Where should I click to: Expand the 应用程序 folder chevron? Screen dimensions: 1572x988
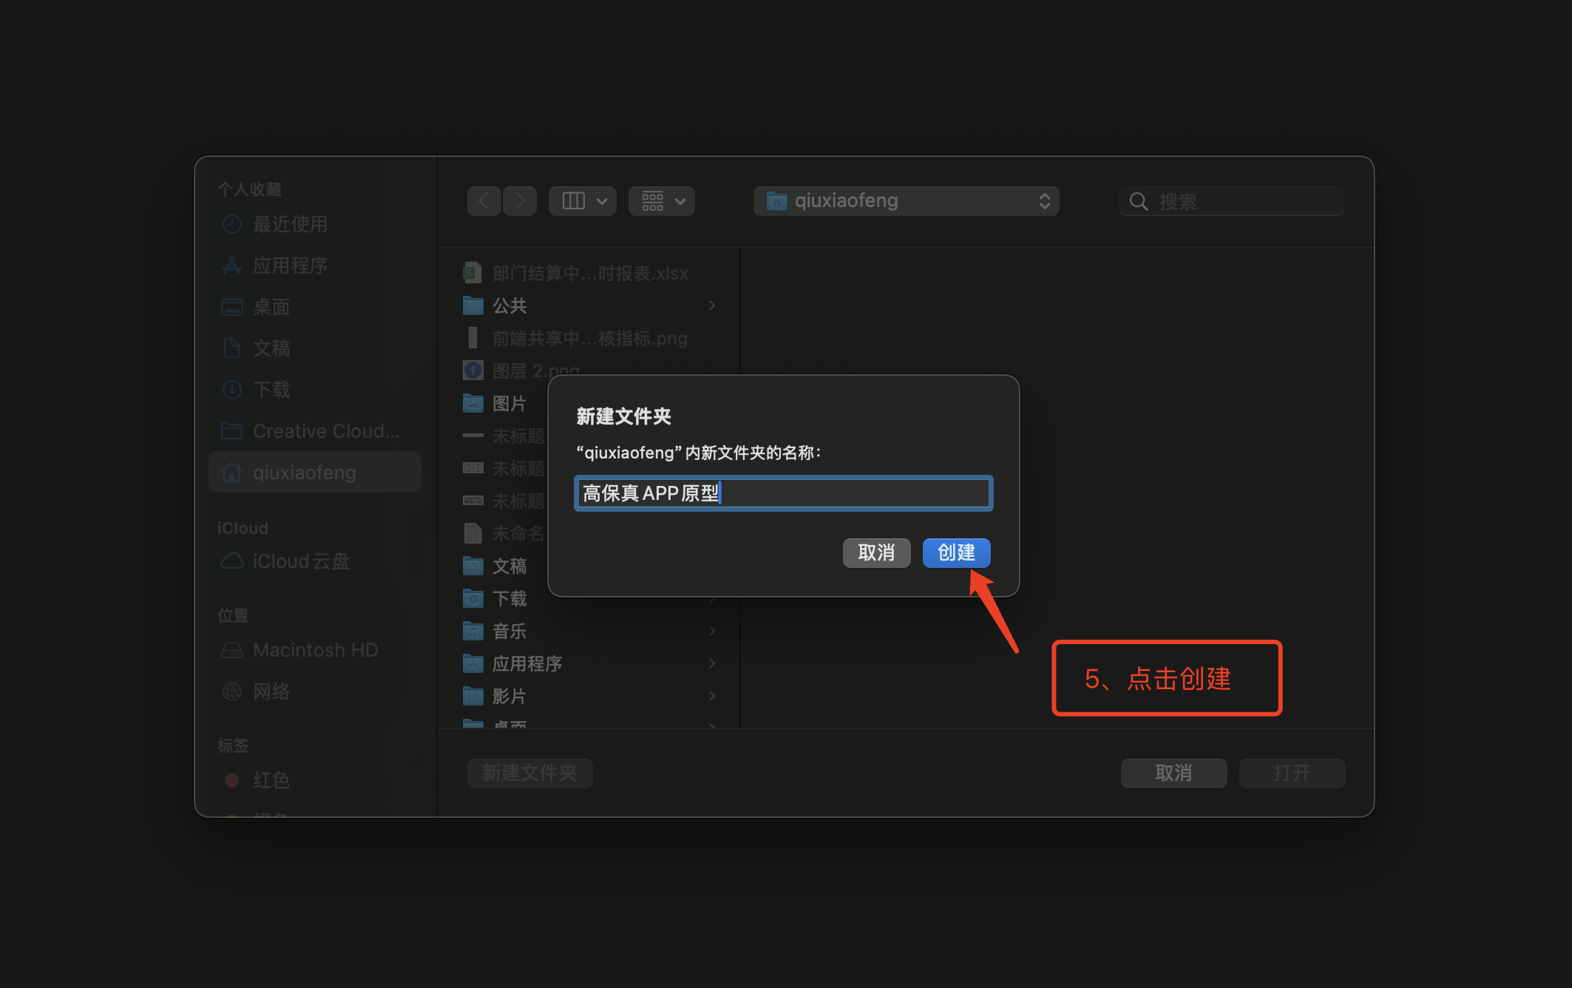click(x=712, y=663)
